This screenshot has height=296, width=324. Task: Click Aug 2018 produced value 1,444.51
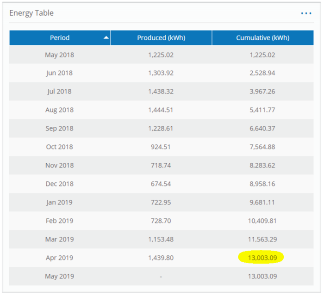click(161, 110)
